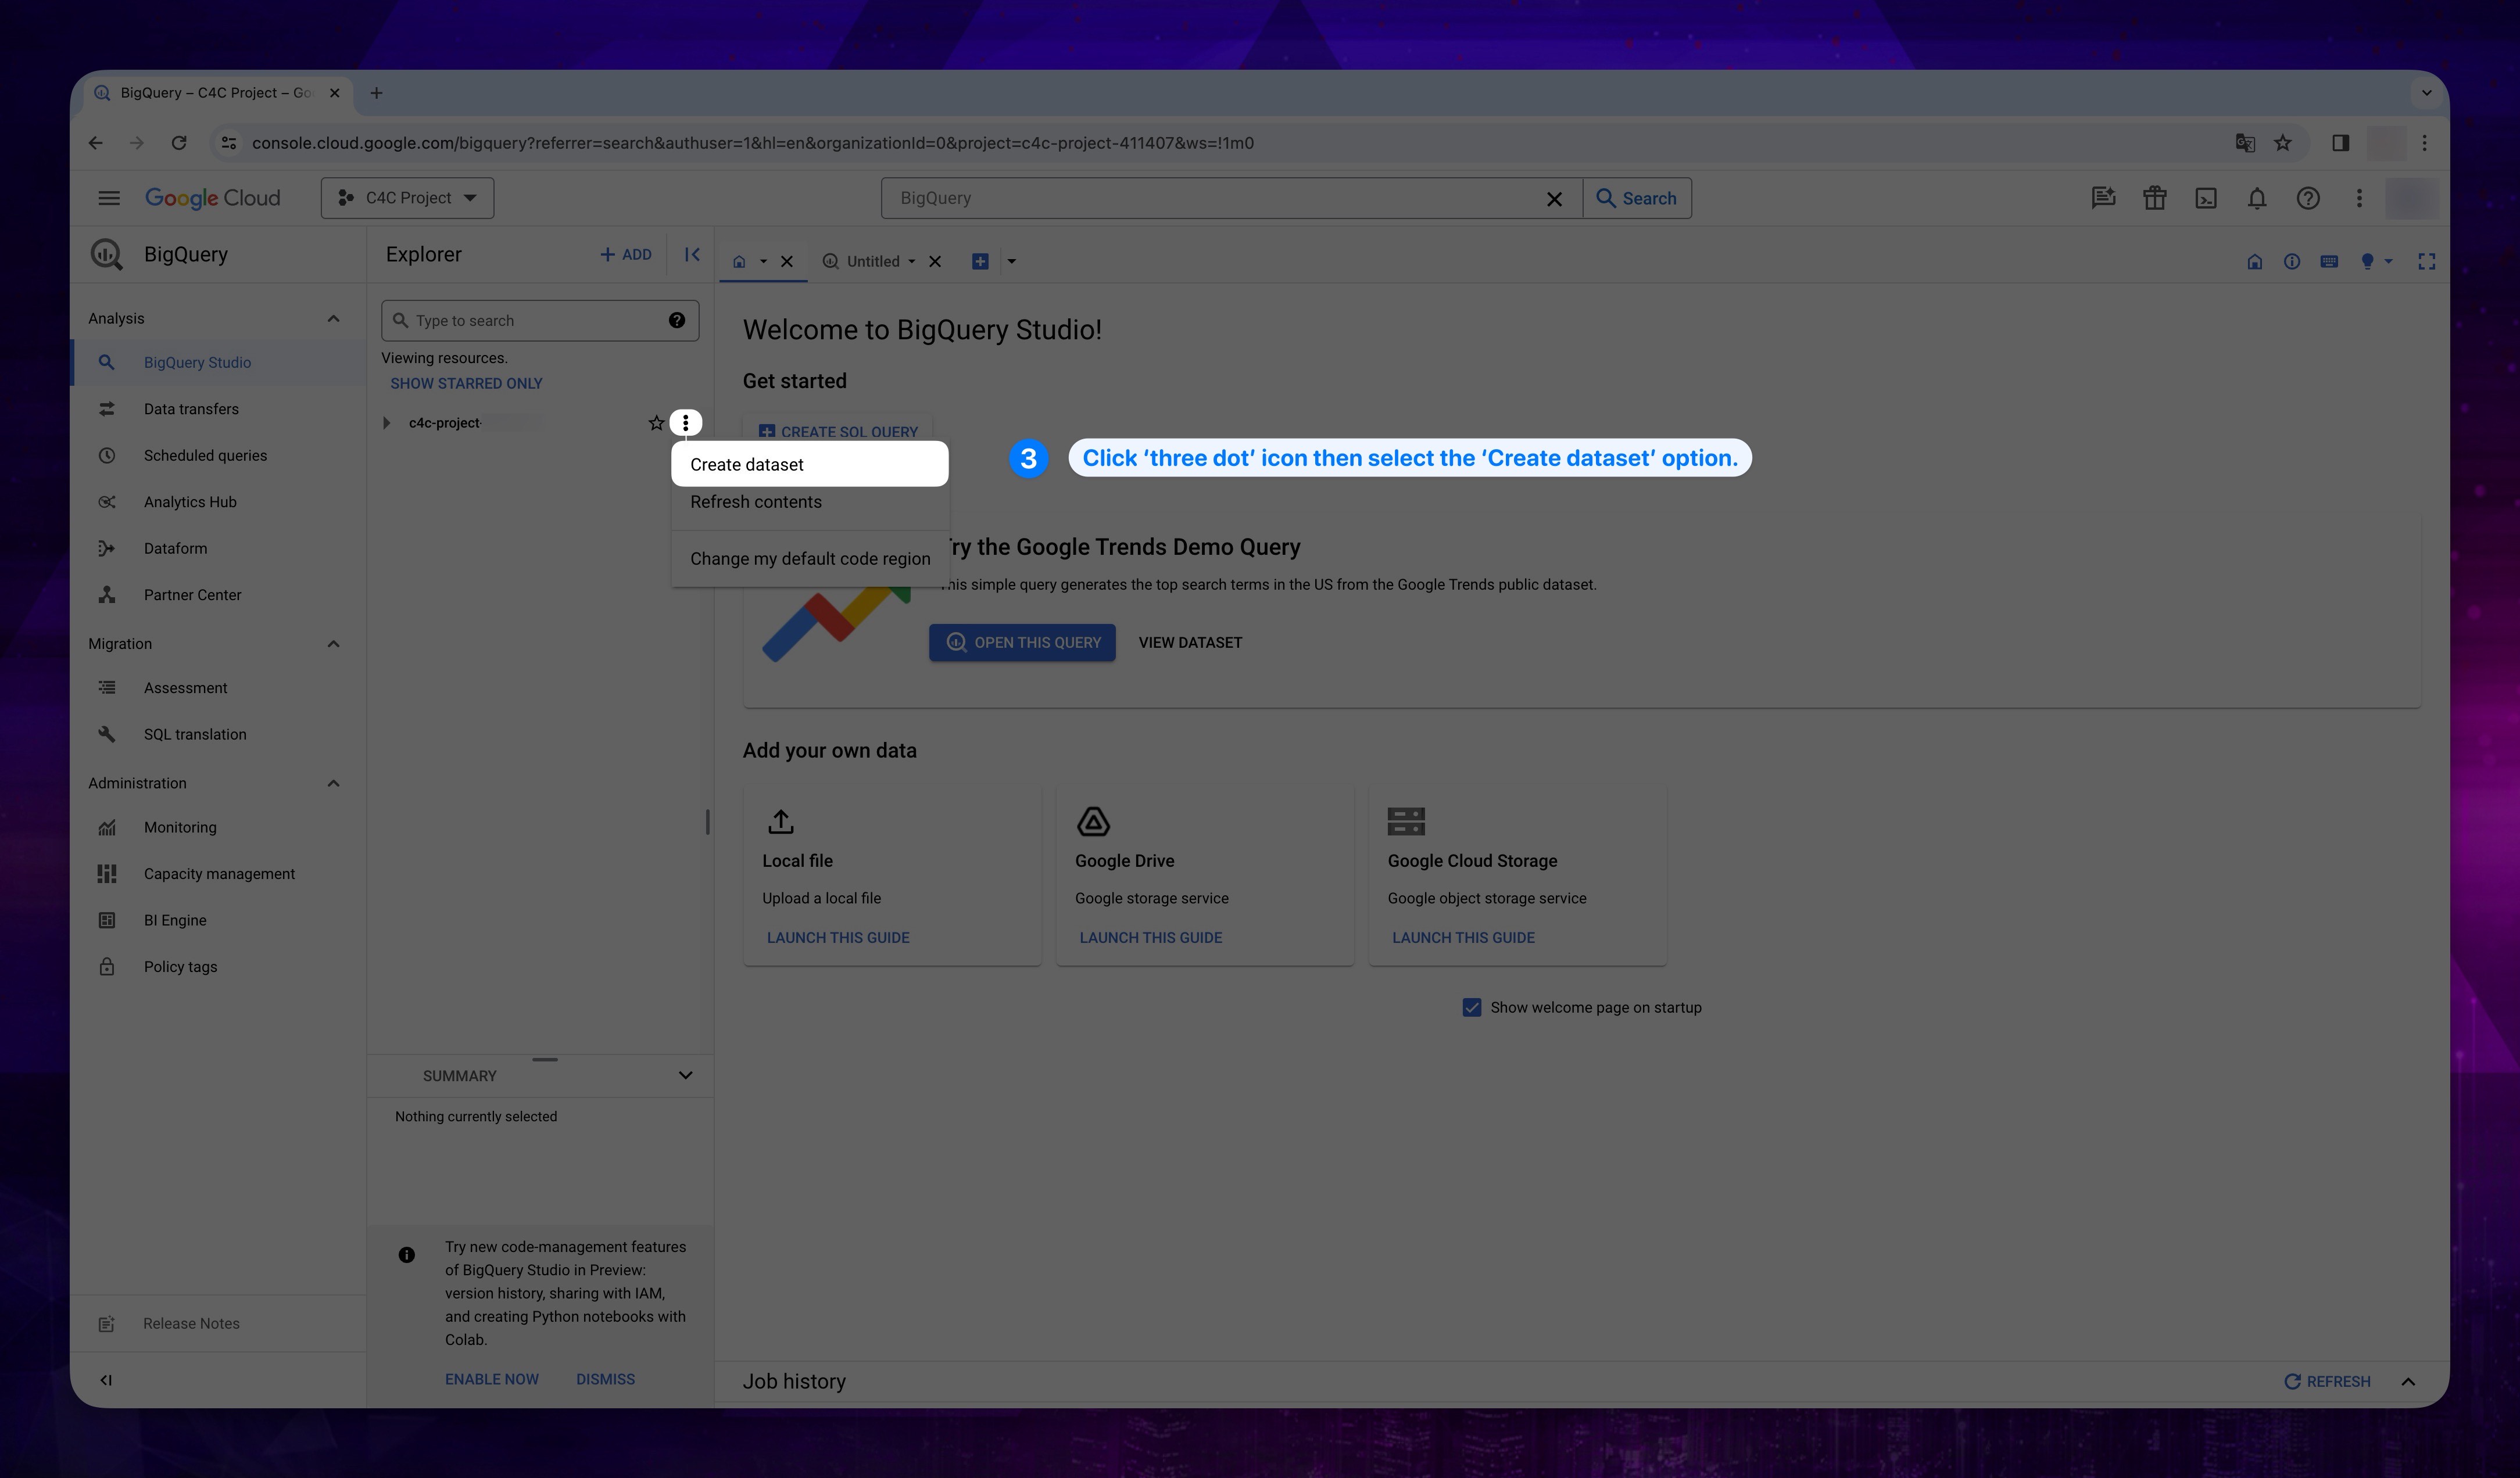Open Capacity management
This screenshot has height=1478, width=2520.
(x=218, y=873)
